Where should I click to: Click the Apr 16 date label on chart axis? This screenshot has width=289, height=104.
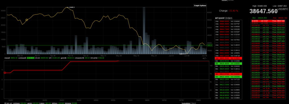[x=70, y=55]
